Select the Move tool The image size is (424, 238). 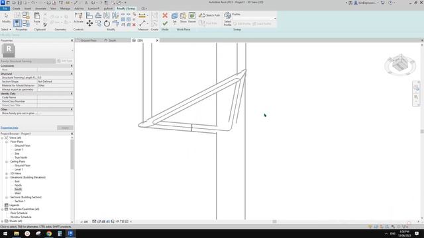click(x=89, y=24)
